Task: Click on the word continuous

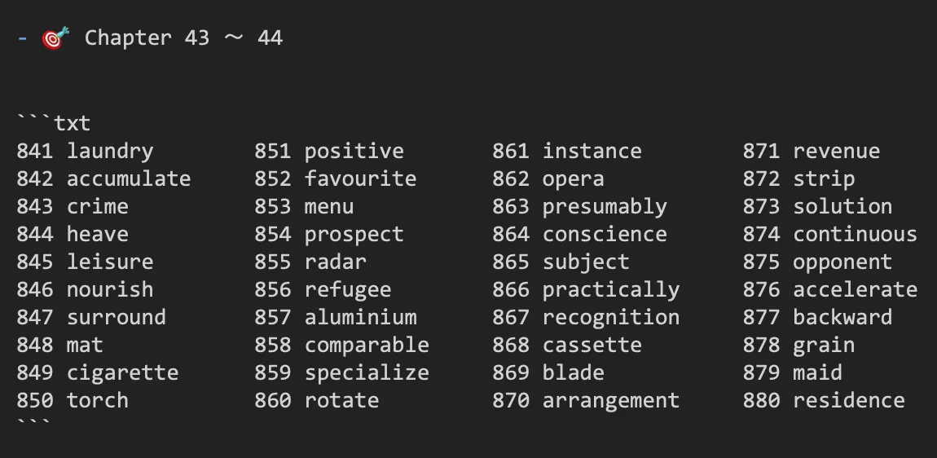Action: [855, 234]
